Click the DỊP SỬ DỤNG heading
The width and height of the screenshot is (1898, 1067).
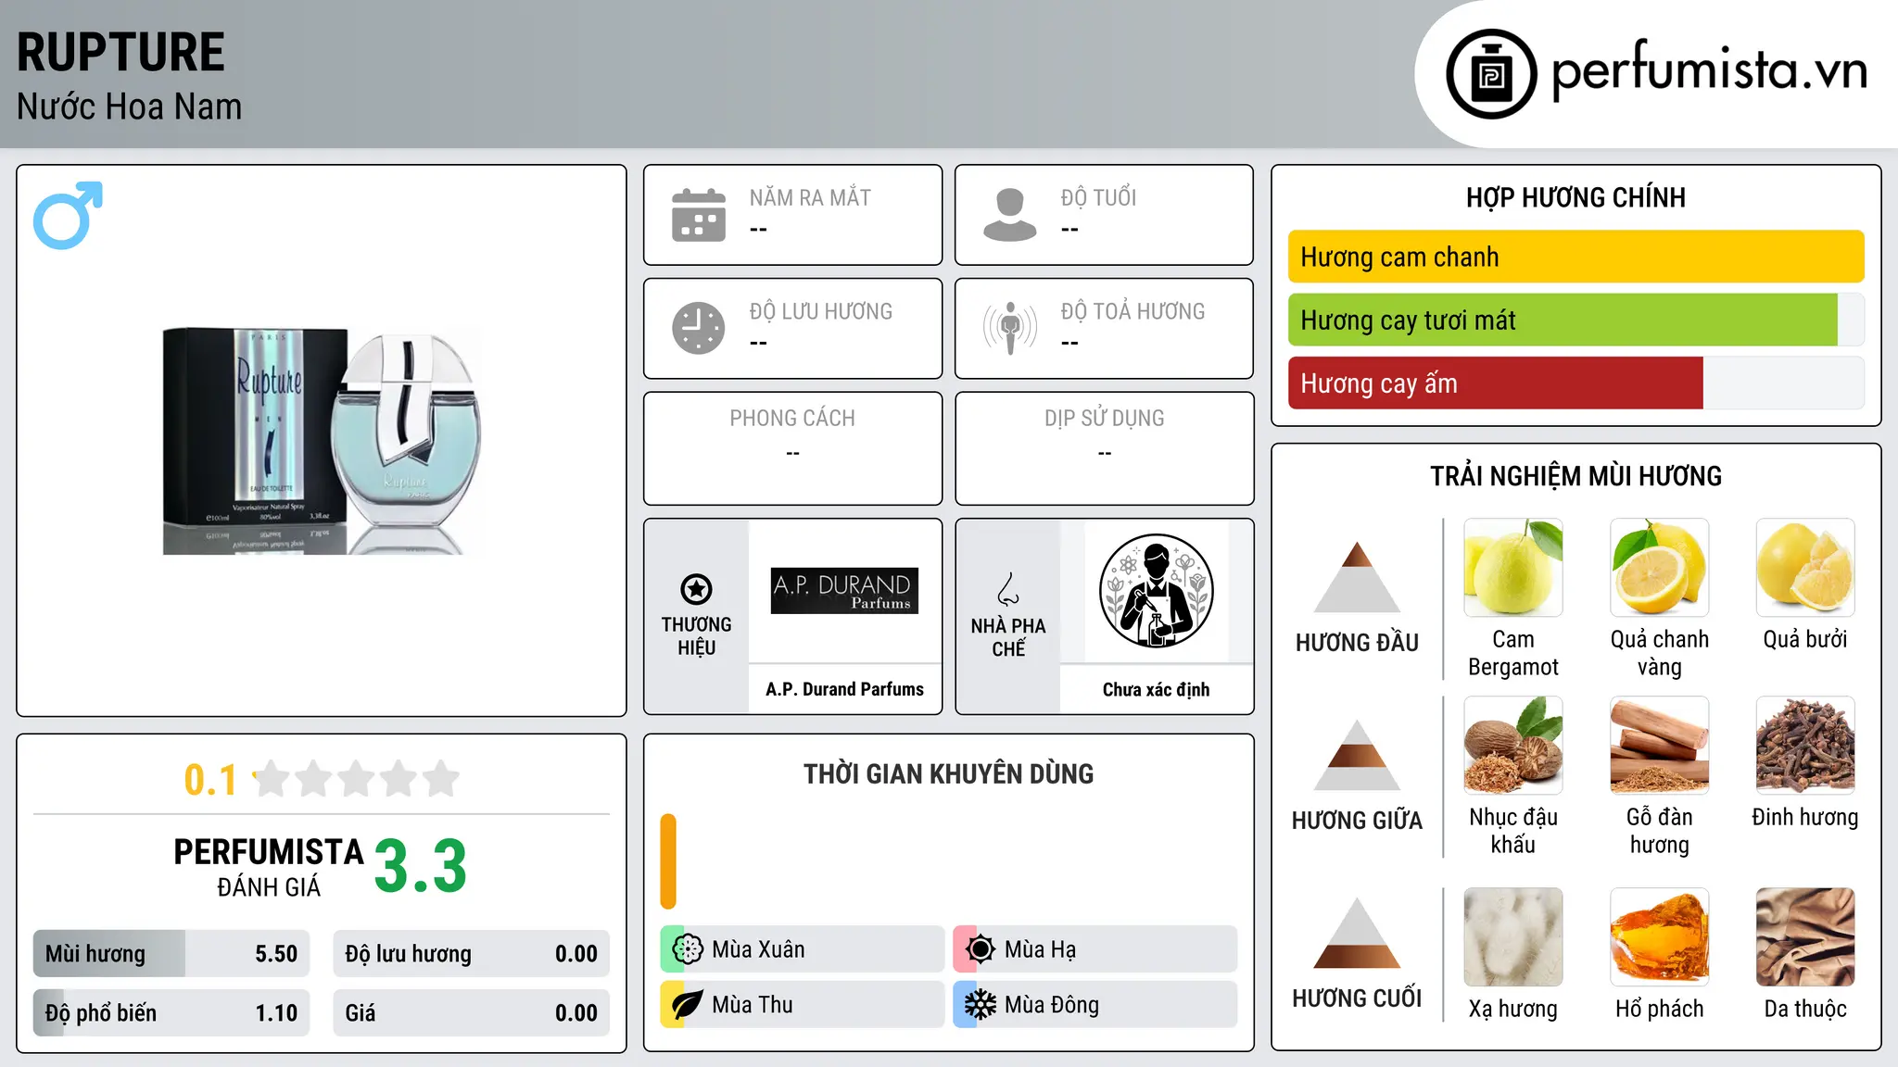click(1105, 418)
